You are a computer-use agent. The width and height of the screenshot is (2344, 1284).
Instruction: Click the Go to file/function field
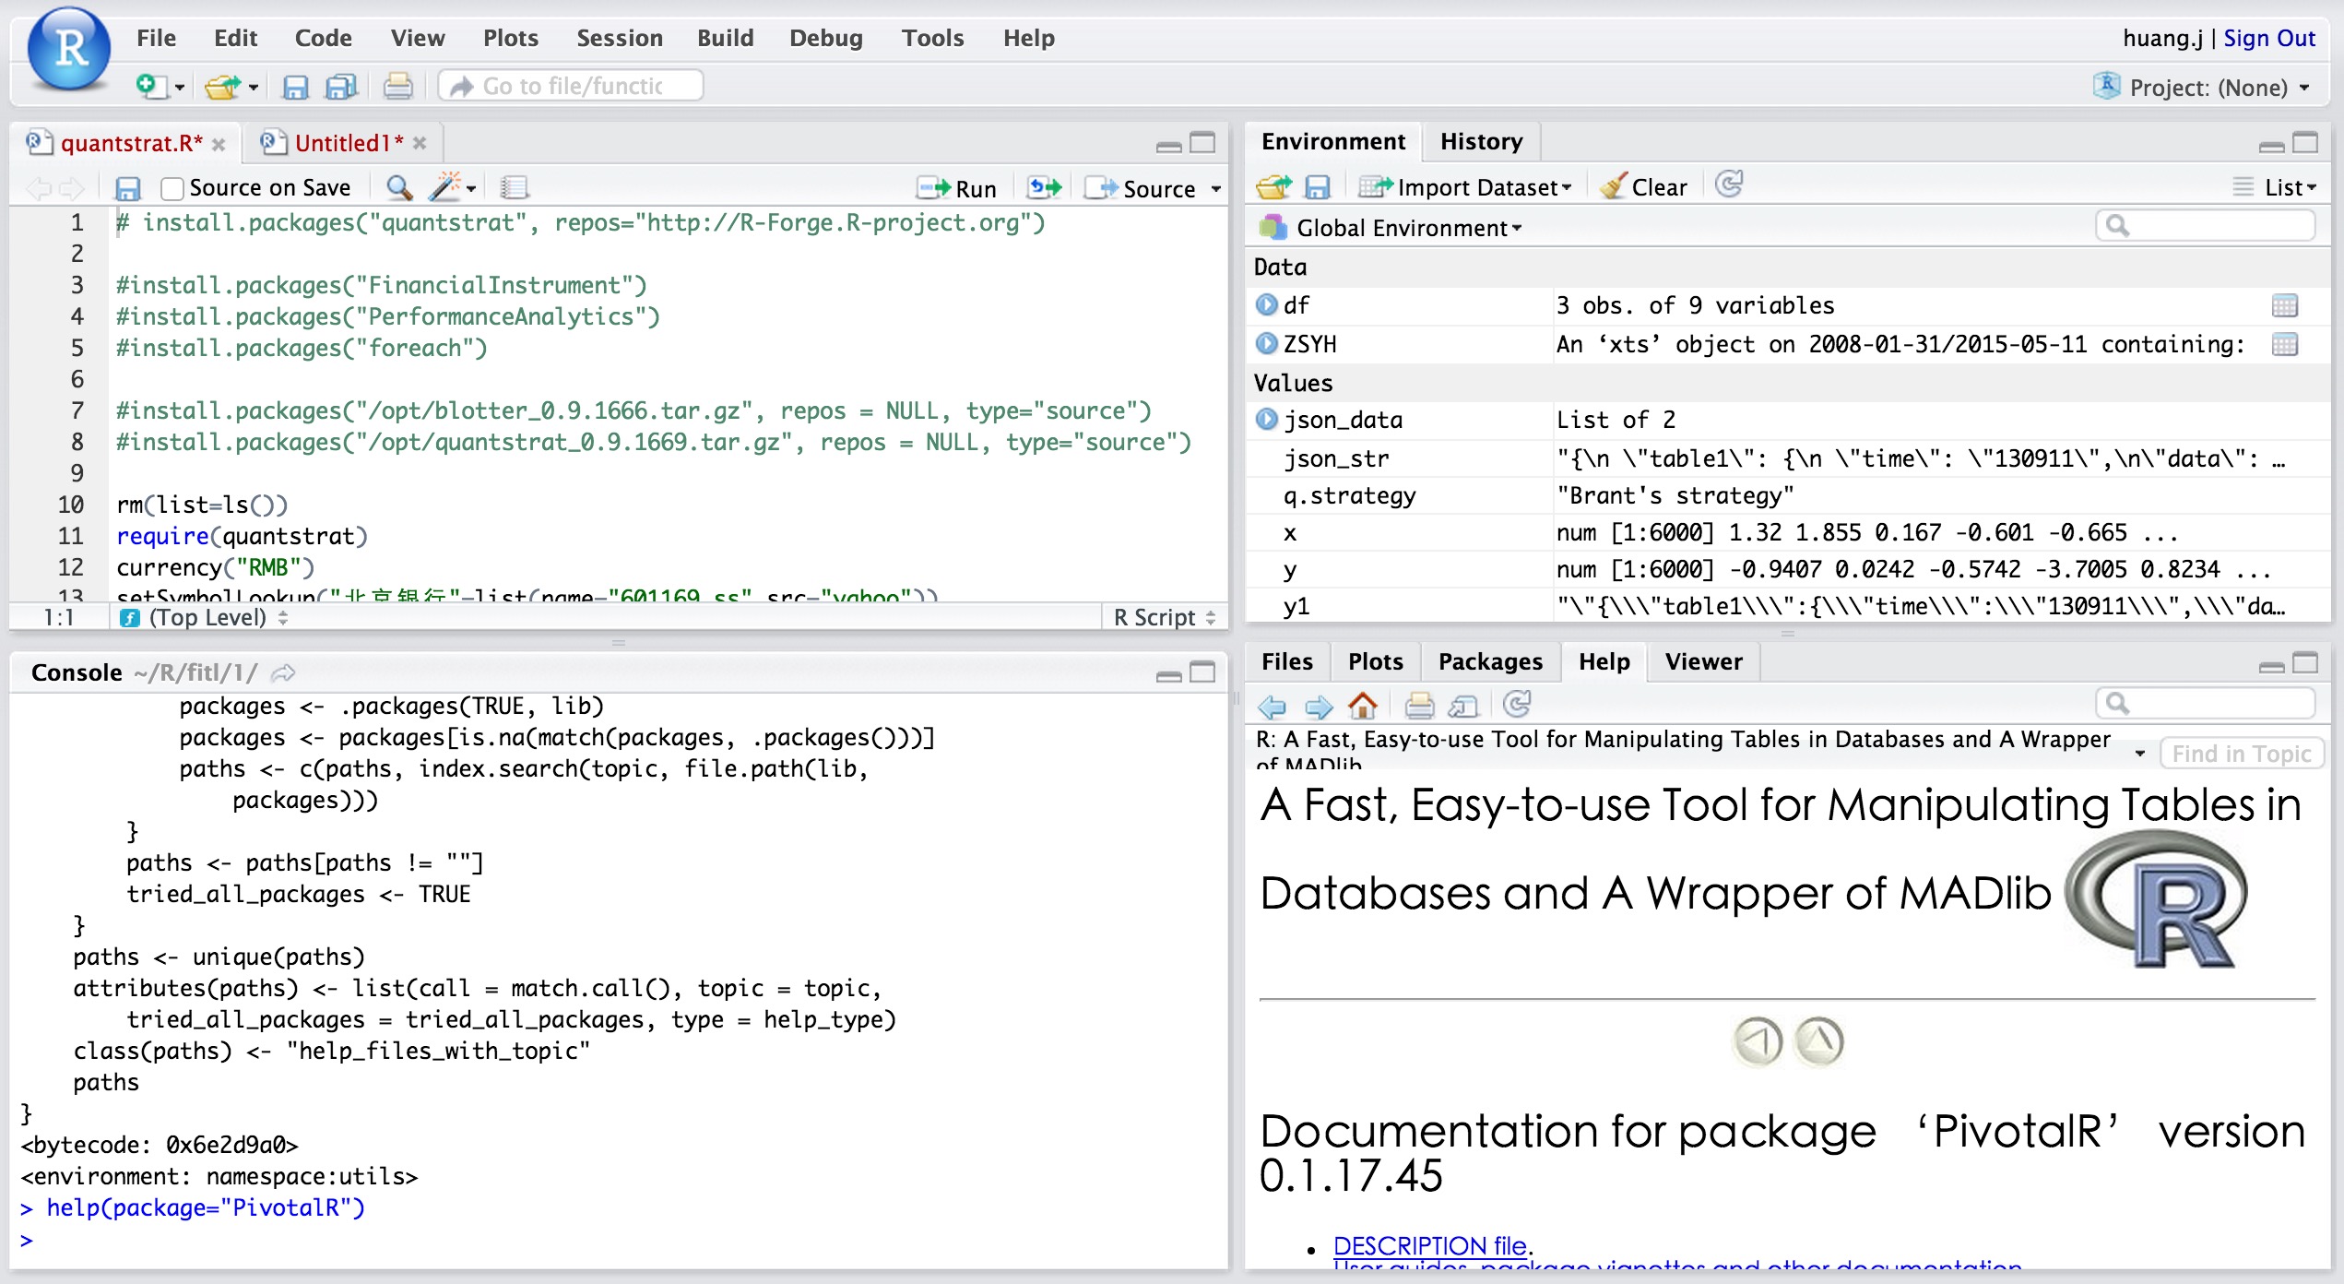pos(571,86)
